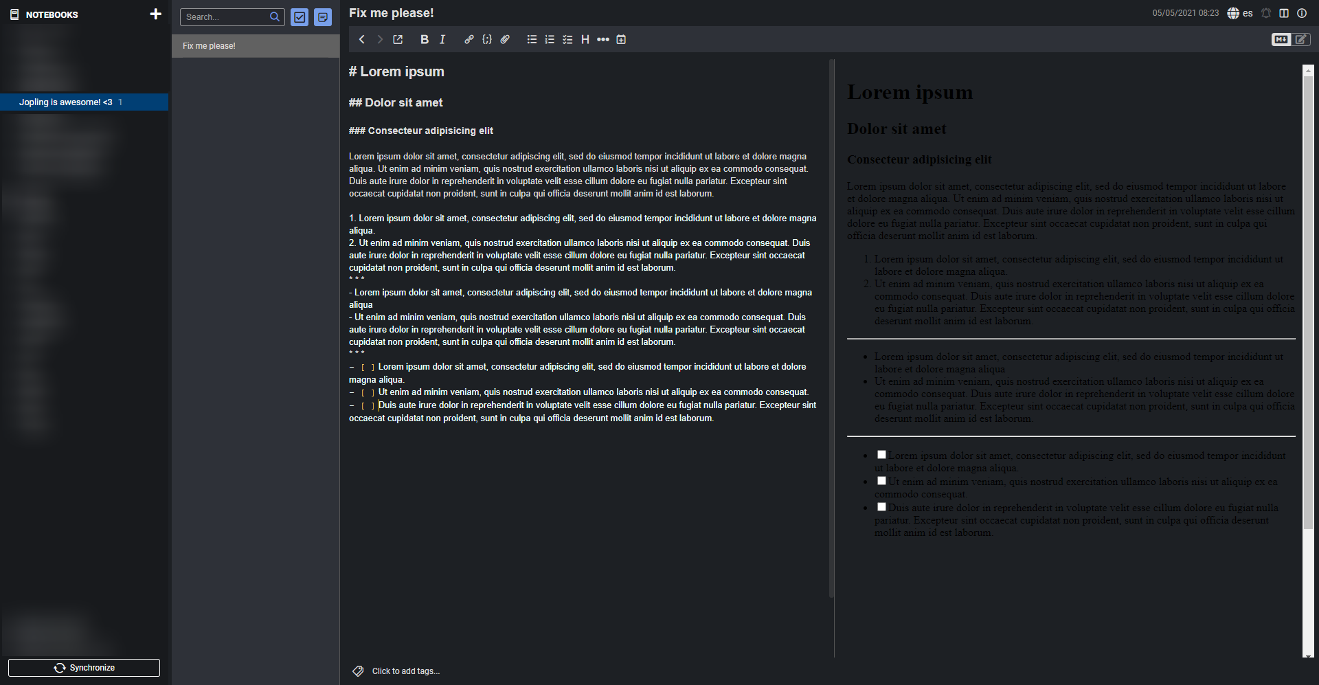Insert checkbox list
Viewport: 1319px width, 685px height.
[x=567, y=39]
